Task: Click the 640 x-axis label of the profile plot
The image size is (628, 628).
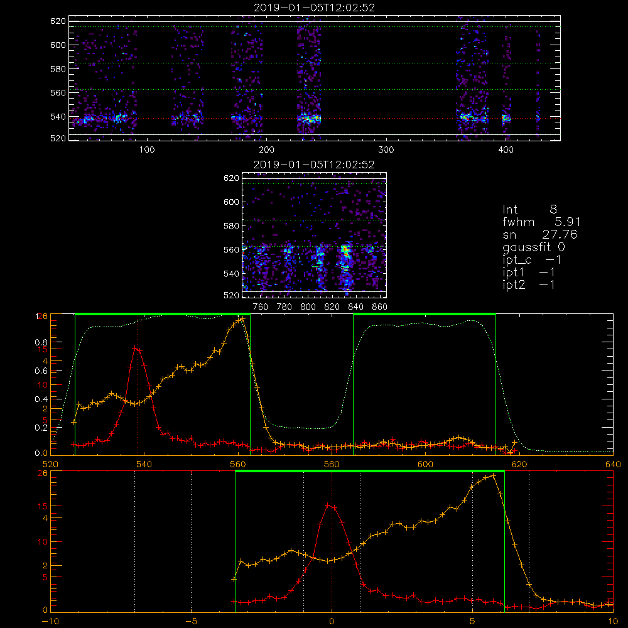Action: click(x=613, y=464)
